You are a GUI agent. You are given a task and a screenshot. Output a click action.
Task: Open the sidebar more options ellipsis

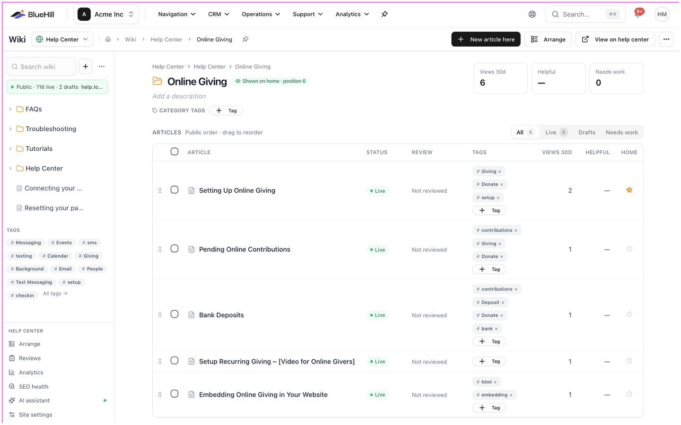[102, 67]
